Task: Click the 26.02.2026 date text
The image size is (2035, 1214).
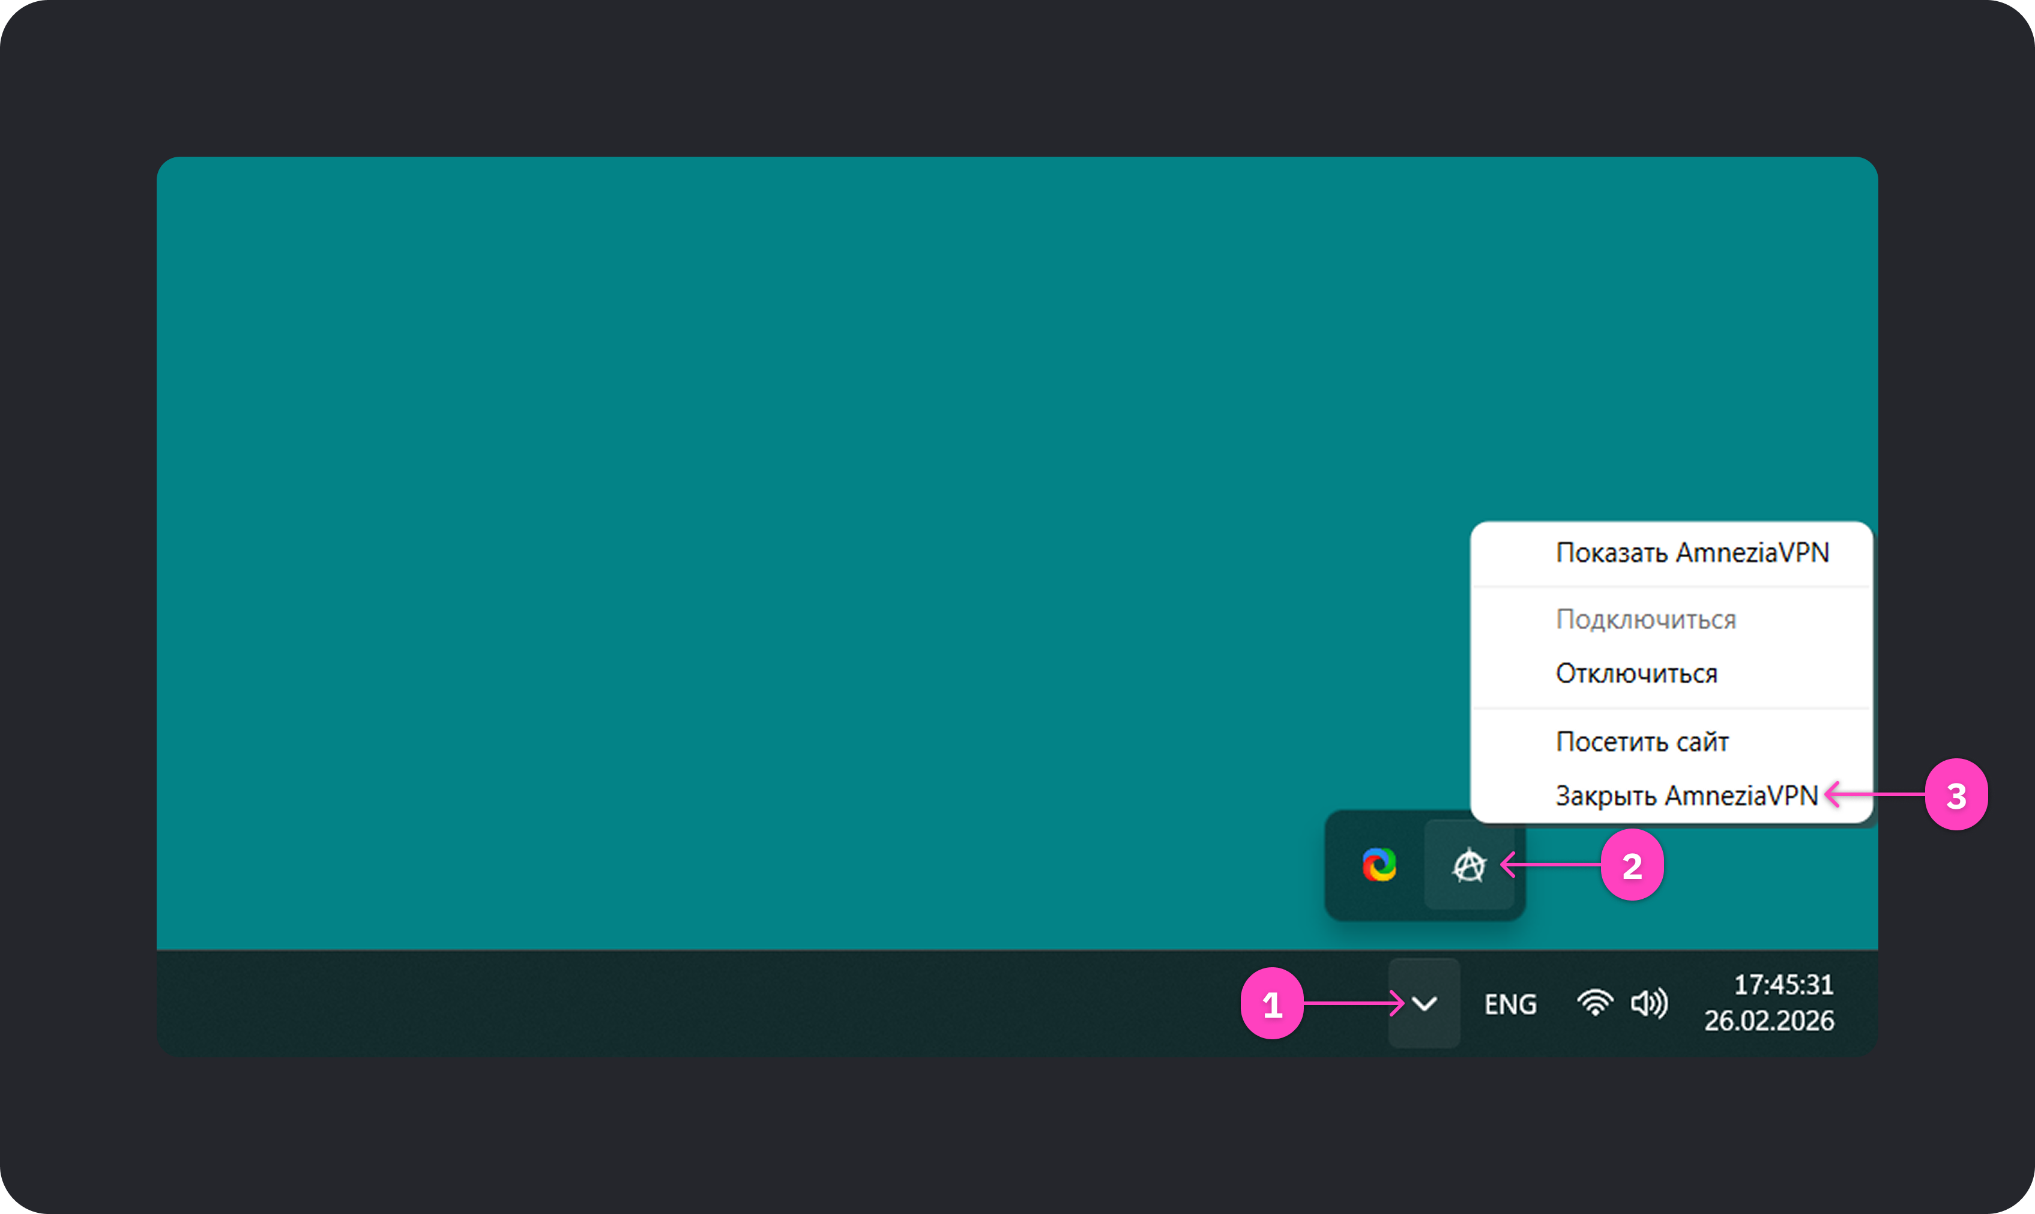Action: [x=1768, y=1021]
